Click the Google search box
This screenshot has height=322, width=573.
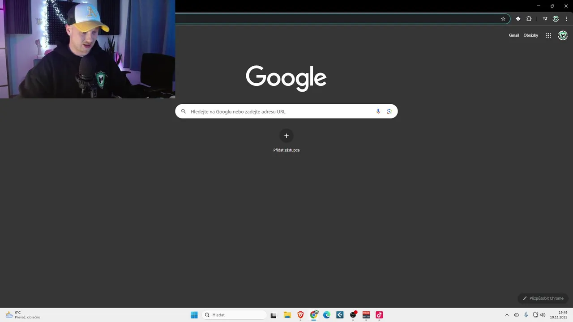286,111
